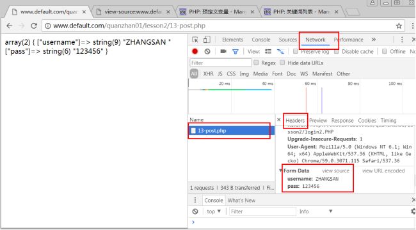The width and height of the screenshot is (416, 230).
Task: Activate the inspect element picker icon
Action: click(195, 40)
